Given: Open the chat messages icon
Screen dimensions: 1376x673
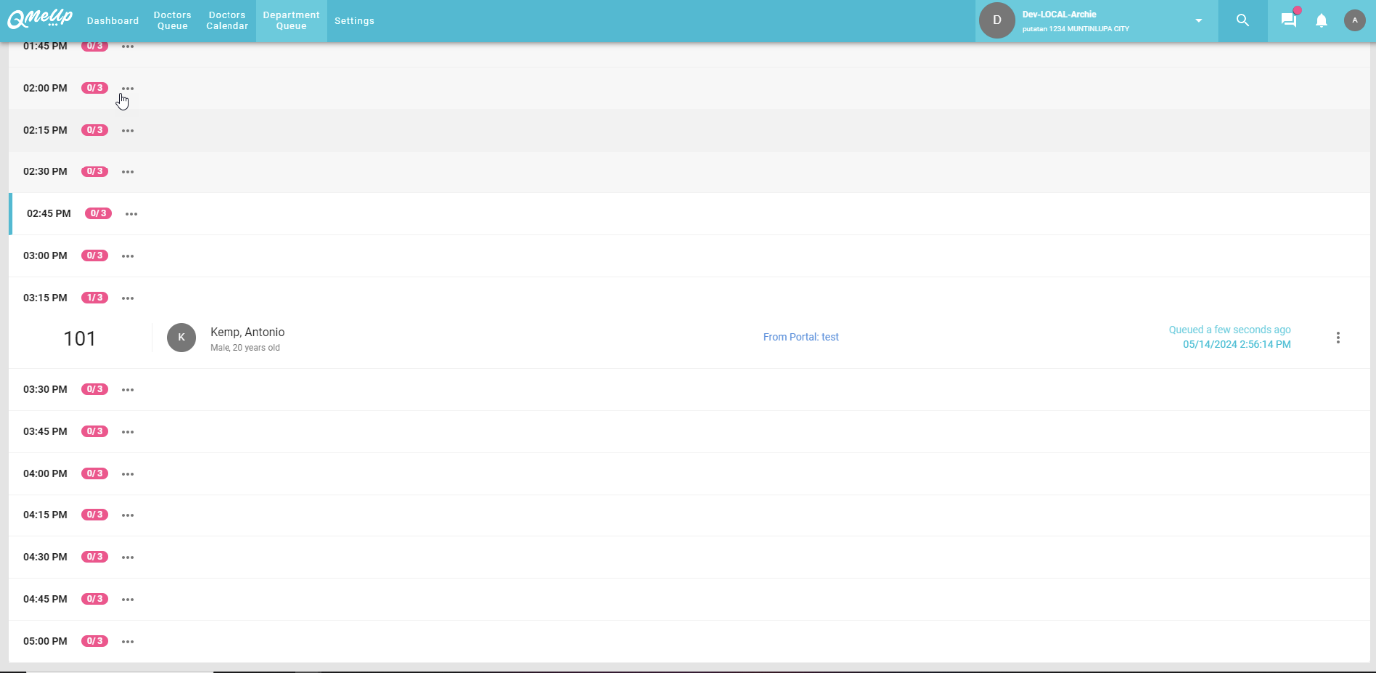Looking at the screenshot, I should [1288, 20].
